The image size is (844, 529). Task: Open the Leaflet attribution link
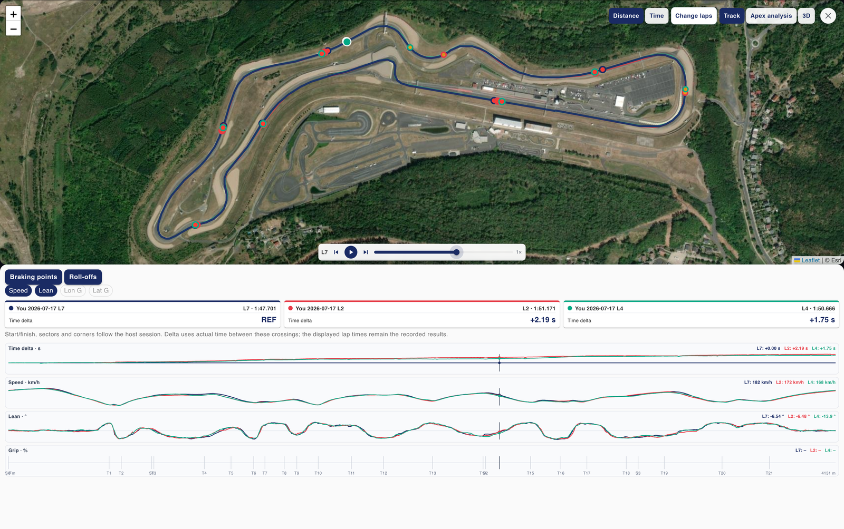coord(810,260)
